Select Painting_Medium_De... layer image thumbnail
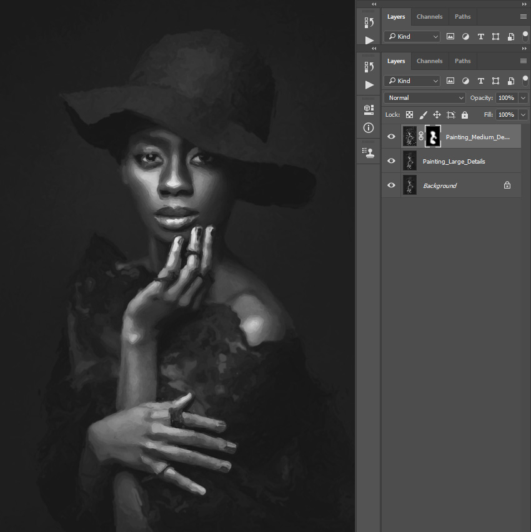This screenshot has height=532, width=531. point(410,136)
